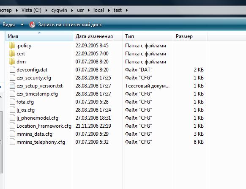Sort by the Дата изменения column header
The width and height of the screenshot is (246, 189).
[98, 36]
